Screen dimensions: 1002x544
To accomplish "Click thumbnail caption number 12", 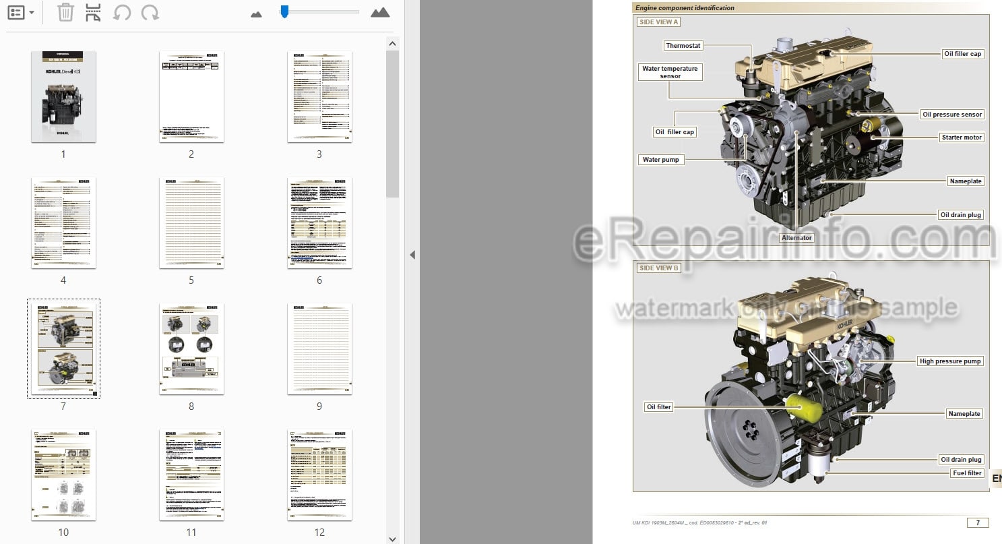I will tap(319, 533).
